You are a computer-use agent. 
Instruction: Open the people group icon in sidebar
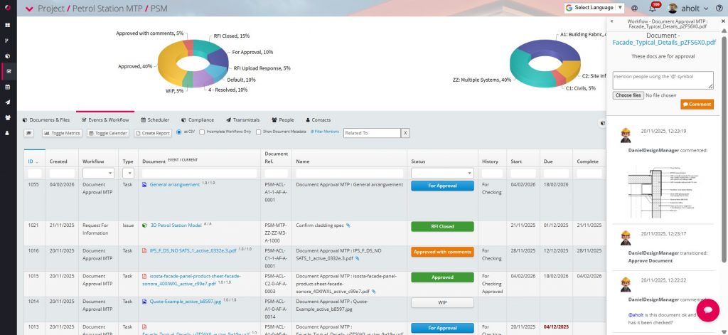click(8, 117)
